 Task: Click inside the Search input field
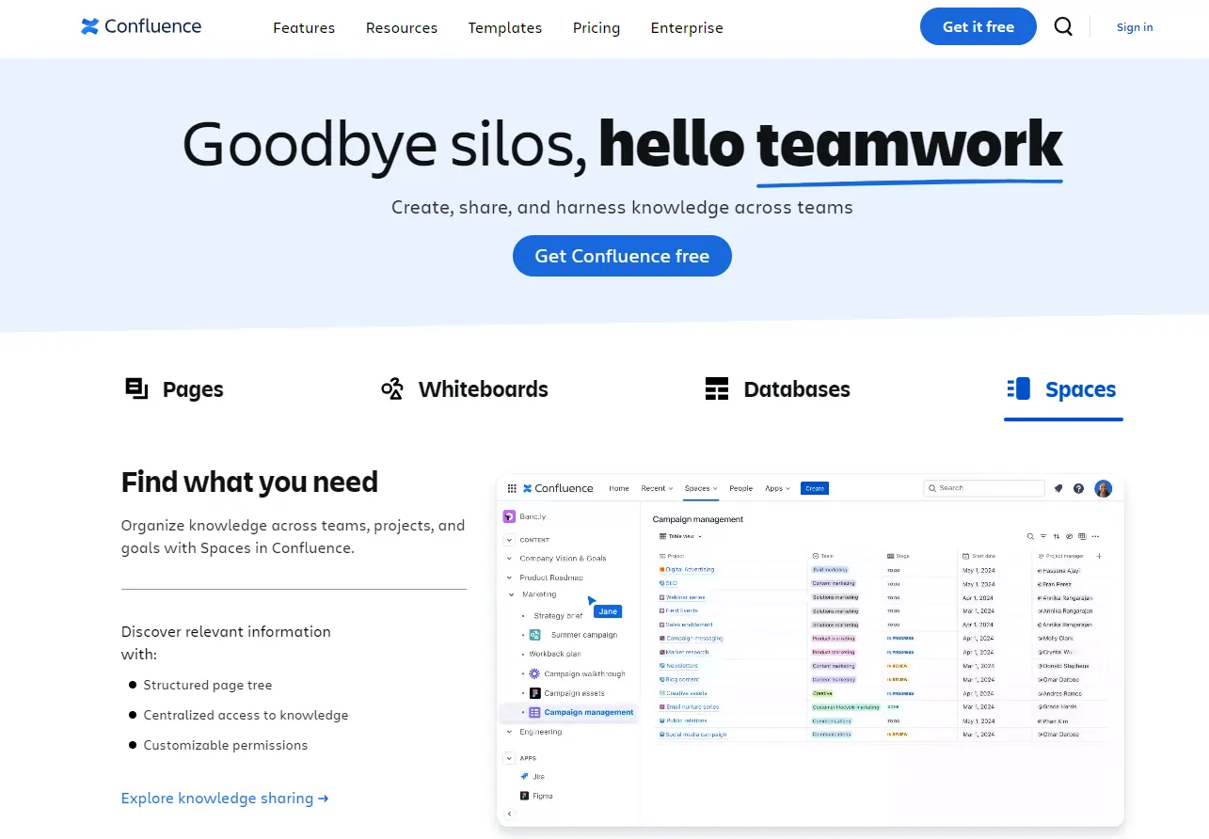tap(985, 488)
